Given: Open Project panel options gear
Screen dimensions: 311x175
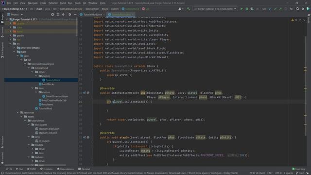Looking at the screenshot, I should (x=69, y=15).
